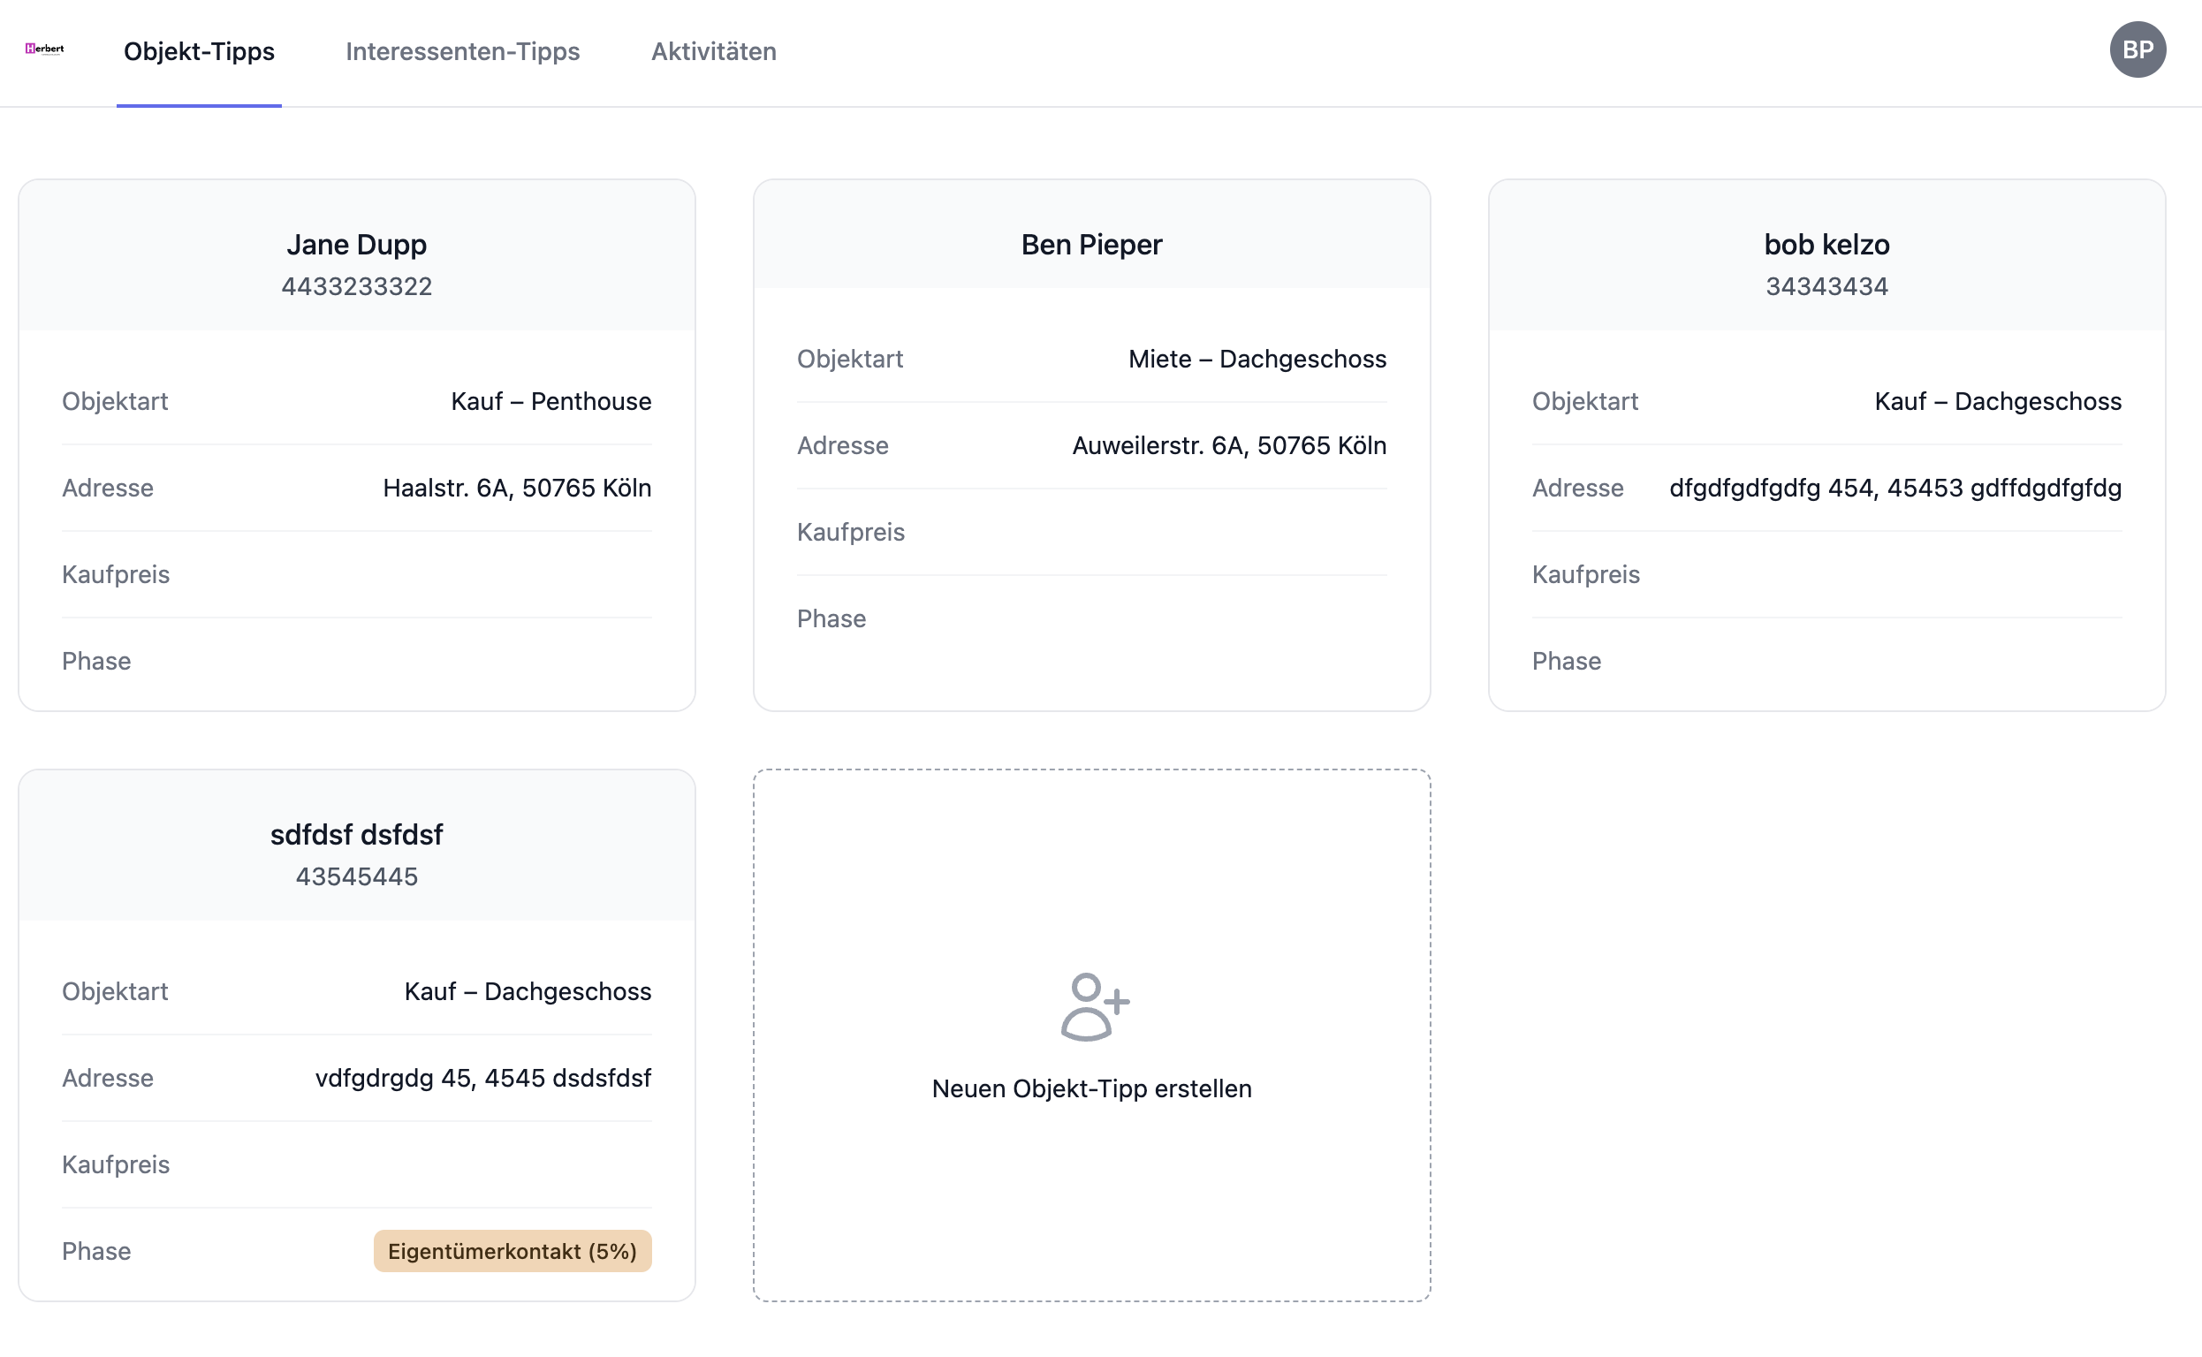Select the Objekt-Tipps tab
2202x1357 pixels.
(x=199, y=52)
